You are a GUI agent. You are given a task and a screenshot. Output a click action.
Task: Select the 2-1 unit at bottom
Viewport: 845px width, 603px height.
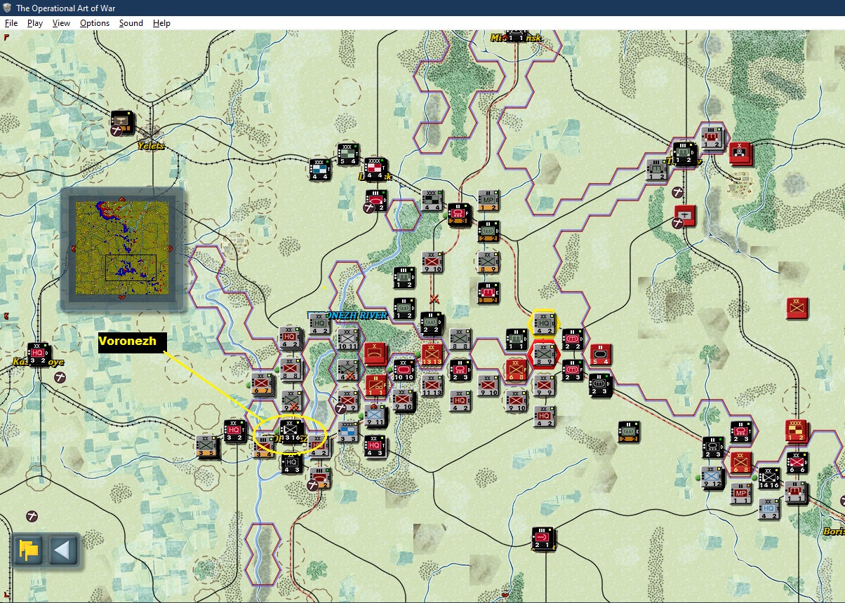pyautogui.click(x=543, y=538)
